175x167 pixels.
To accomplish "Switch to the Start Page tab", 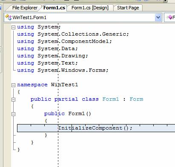I will coord(128,8).
